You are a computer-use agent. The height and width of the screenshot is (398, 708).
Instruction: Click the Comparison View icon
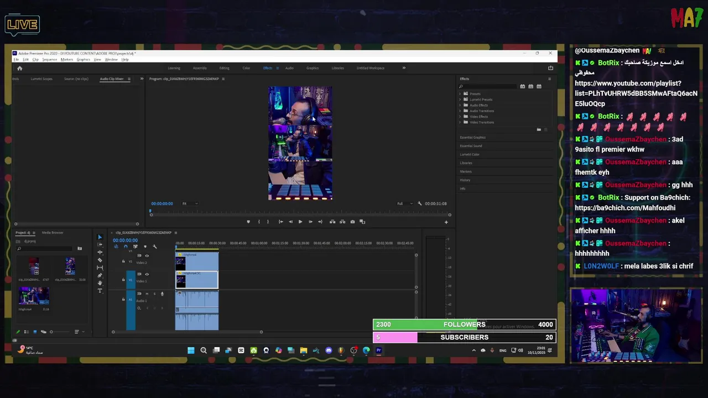tap(362, 222)
